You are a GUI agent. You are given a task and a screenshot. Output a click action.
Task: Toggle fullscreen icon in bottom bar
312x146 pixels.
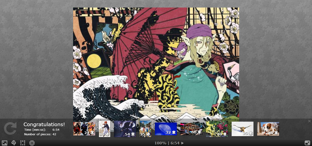(307, 143)
